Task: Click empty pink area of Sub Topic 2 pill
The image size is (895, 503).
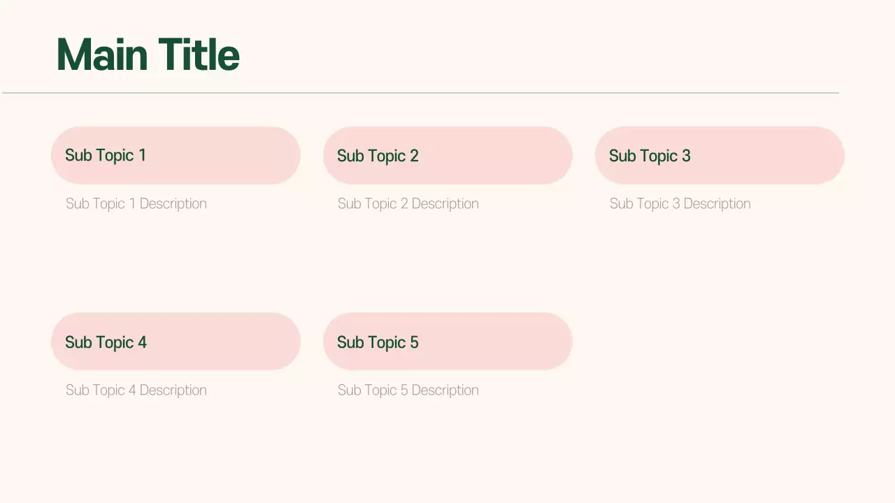Action: click(x=503, y=155)
